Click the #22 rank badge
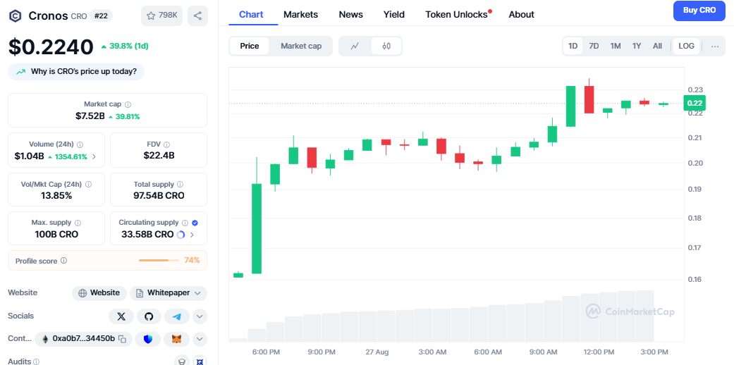 coord(101,15)
